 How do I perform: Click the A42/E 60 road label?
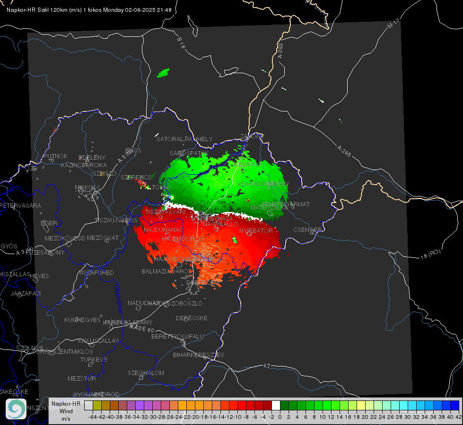(142, 328)
